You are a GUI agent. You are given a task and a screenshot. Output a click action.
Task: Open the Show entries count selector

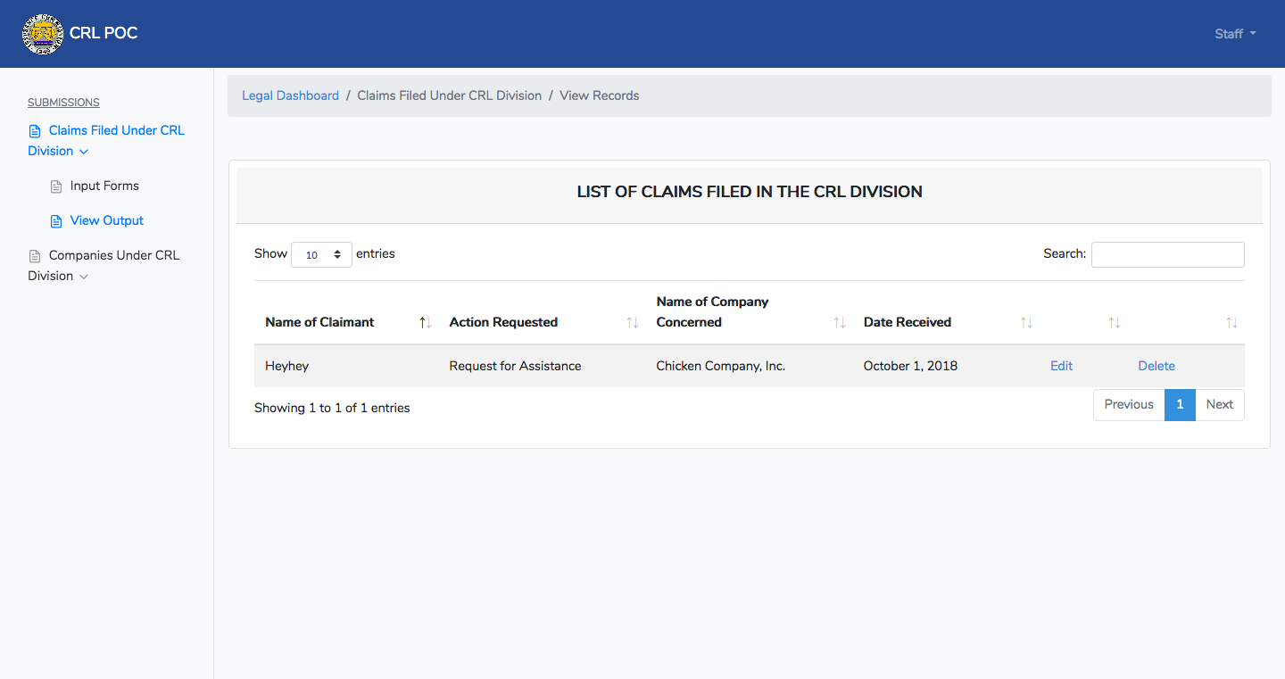click(x=321, y=254)
